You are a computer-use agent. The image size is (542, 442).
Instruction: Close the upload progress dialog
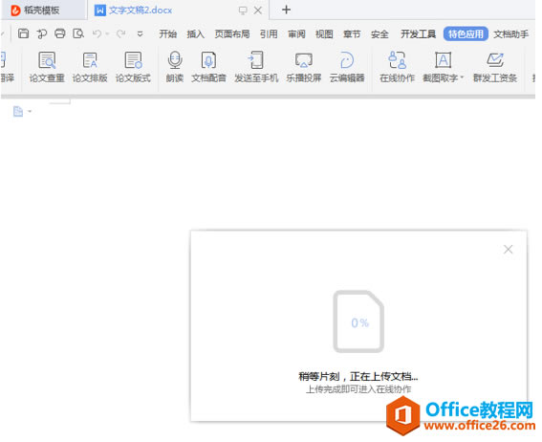pos(508,249)
